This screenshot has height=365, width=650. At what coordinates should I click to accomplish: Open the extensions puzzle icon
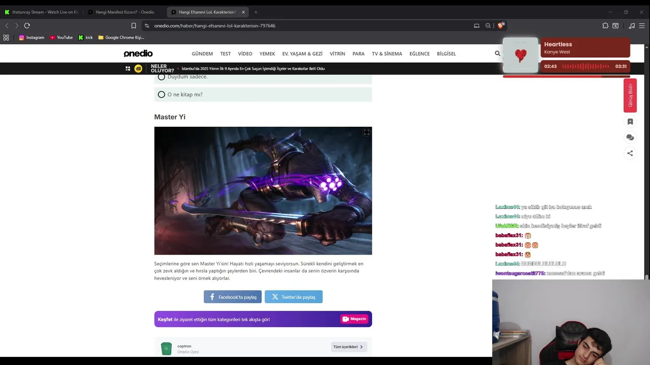coord(605,25)
